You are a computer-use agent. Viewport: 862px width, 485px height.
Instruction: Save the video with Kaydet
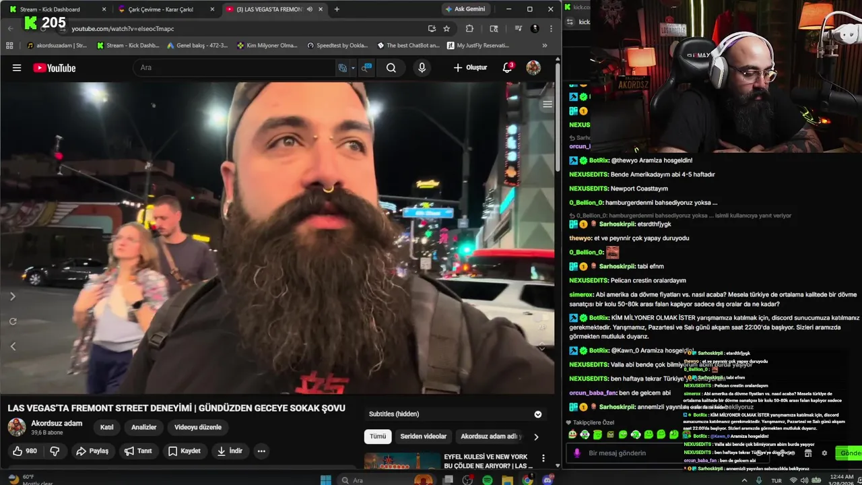[185, 451]
